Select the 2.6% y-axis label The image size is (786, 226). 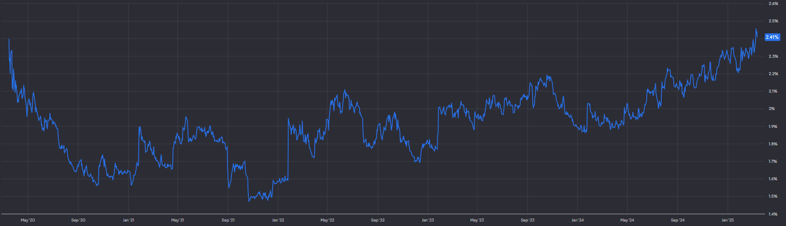pyautogui.click(x=773, y=3)
